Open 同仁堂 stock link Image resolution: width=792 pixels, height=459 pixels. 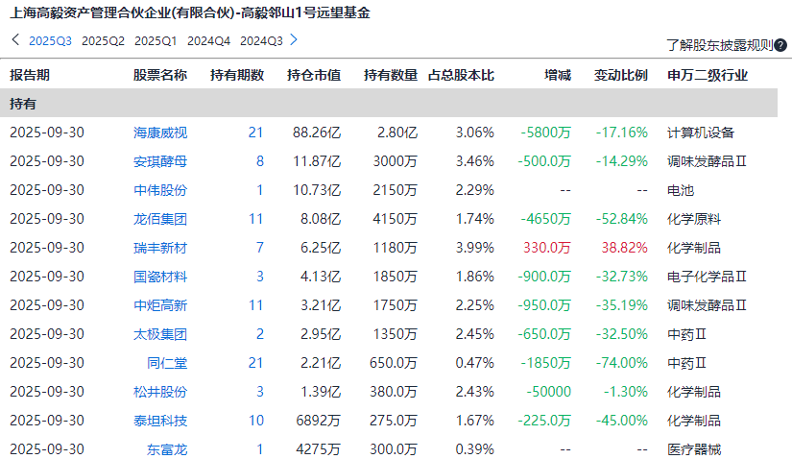[167, 363]
